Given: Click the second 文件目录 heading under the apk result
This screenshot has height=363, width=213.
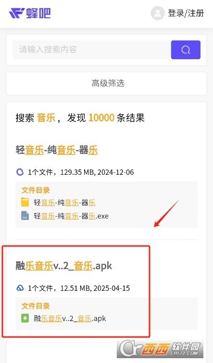Looking at the screenshot, I should (36, 306).
